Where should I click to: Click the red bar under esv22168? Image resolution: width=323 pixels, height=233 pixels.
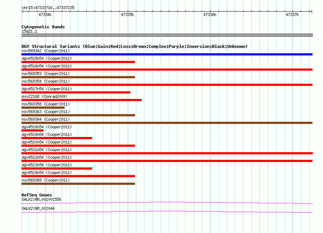point(81,100)
